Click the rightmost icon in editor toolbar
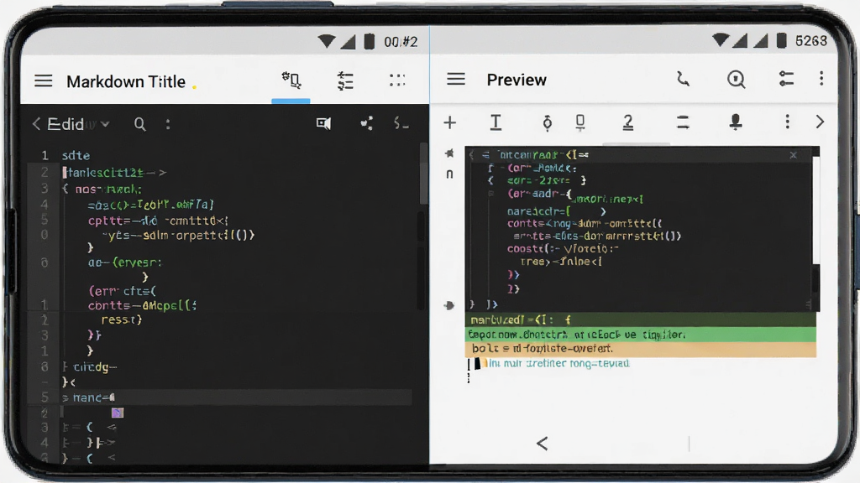 401,123
